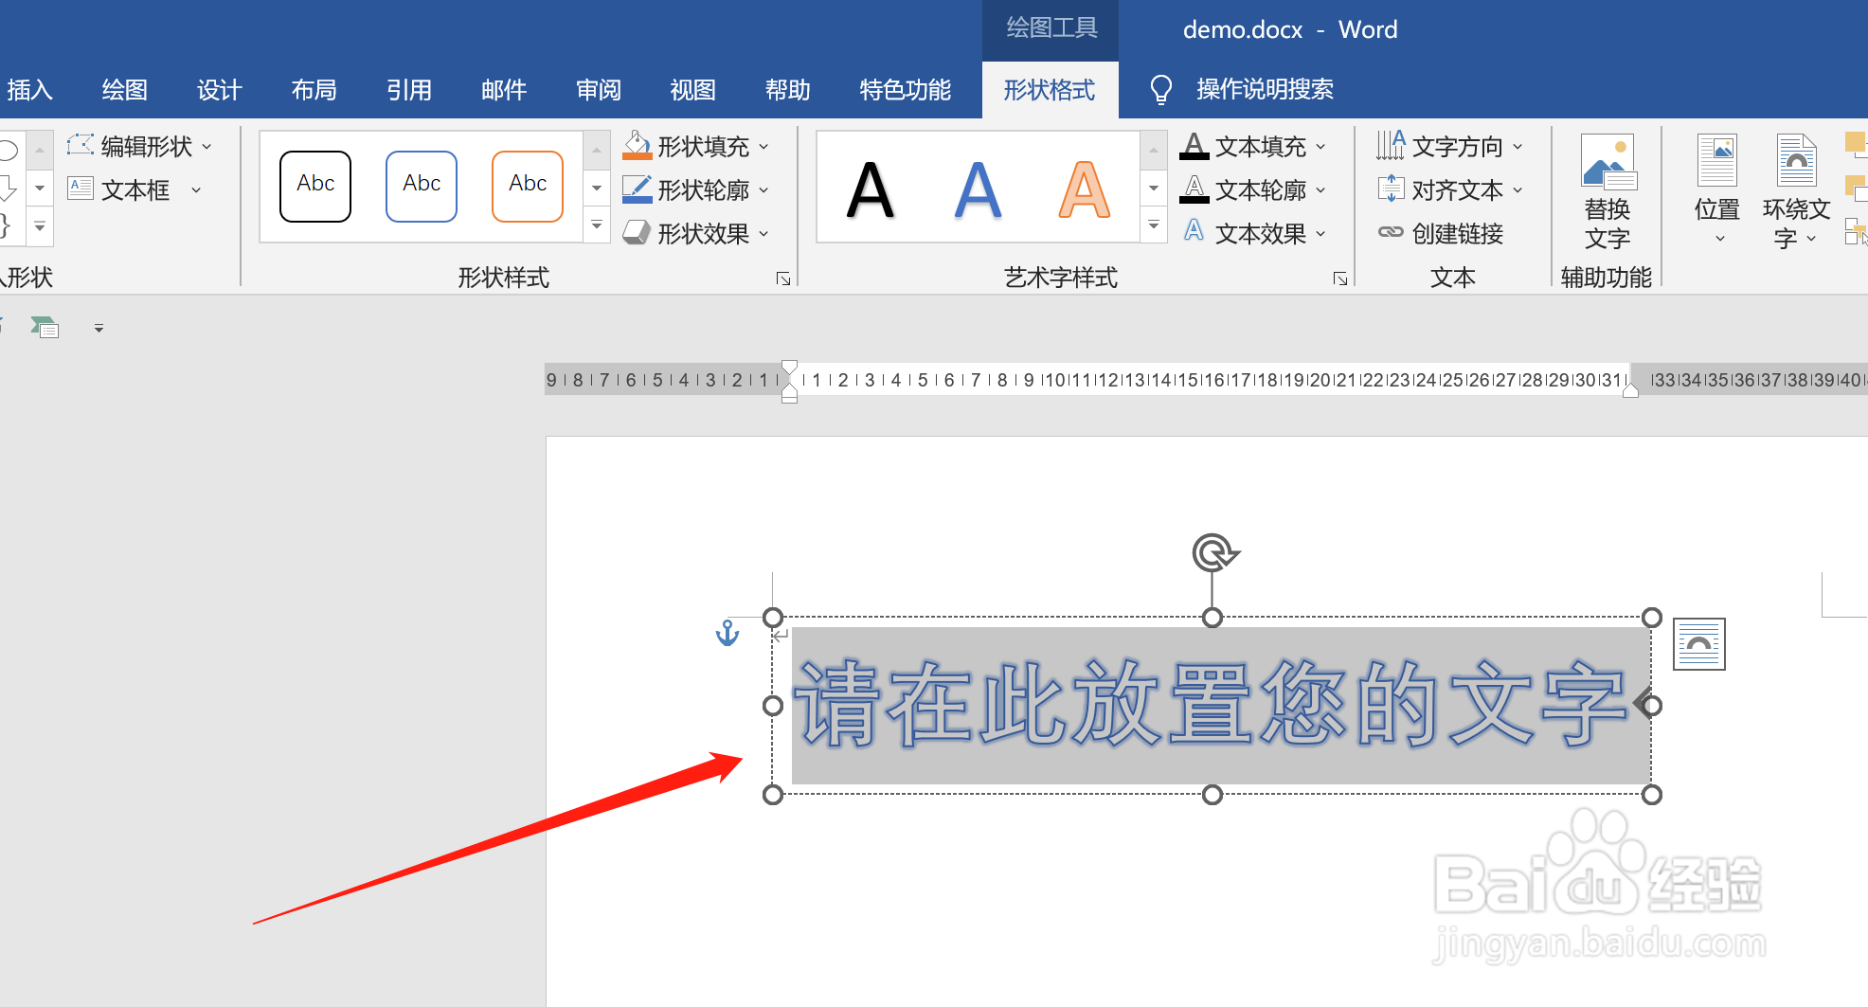Open 形状轮廓 shape outline pen icon
Image resolution: width=1868 pixels, height=1007 pixels.
pos(638,189)
